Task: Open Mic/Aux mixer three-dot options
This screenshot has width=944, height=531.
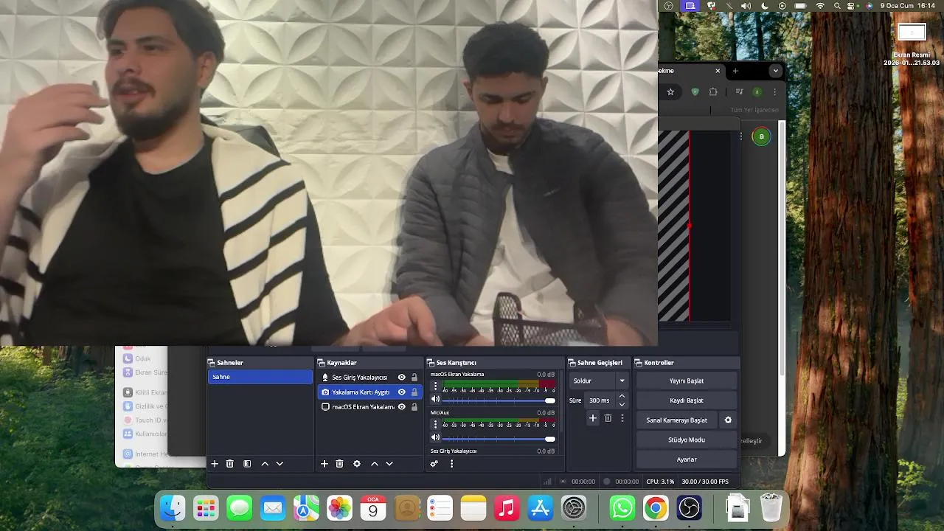Action: [x=435, y=424]
